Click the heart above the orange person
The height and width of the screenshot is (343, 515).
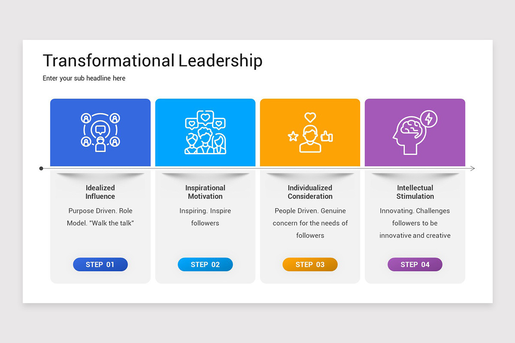[310, 117]
